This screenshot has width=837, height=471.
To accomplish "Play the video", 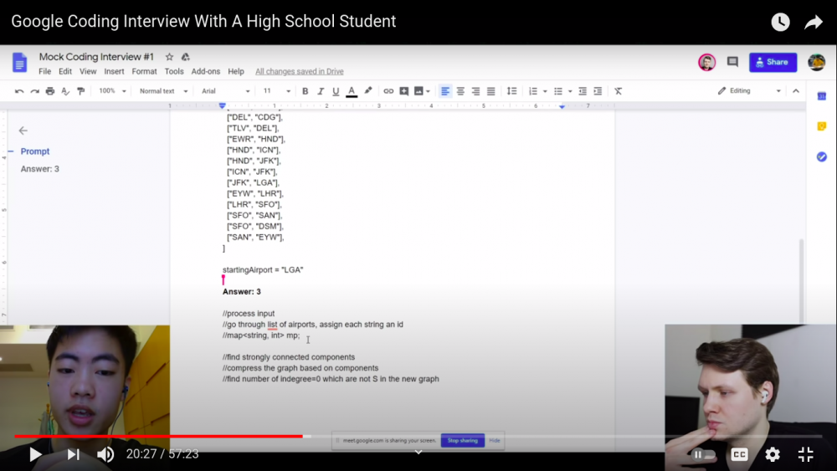I will (x=35, y=454).
